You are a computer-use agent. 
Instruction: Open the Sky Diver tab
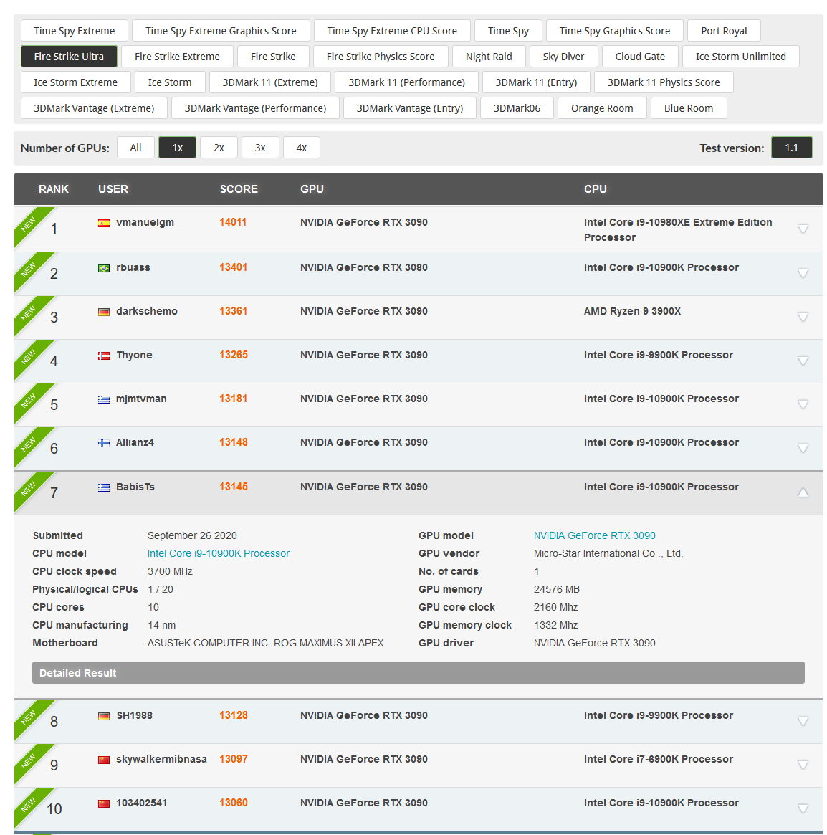pos(563,57)
